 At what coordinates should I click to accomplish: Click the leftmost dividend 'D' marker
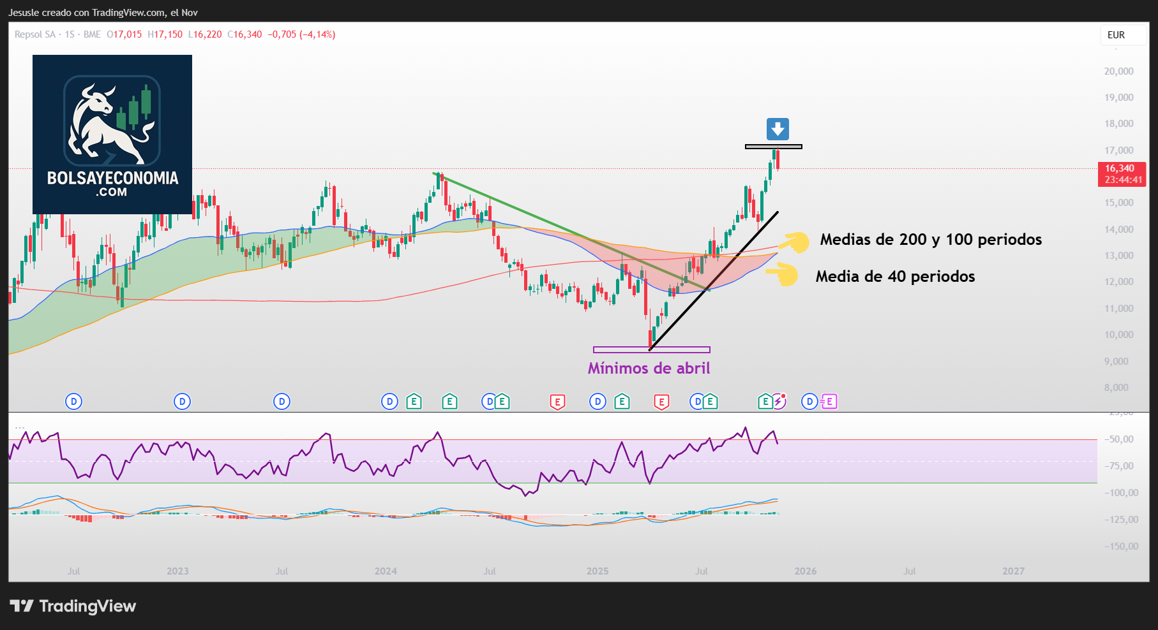pos(74,402)
